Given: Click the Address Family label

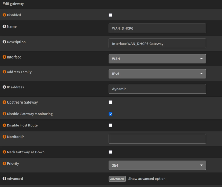Looking at the screenshot, I should [x=19, y=72].
